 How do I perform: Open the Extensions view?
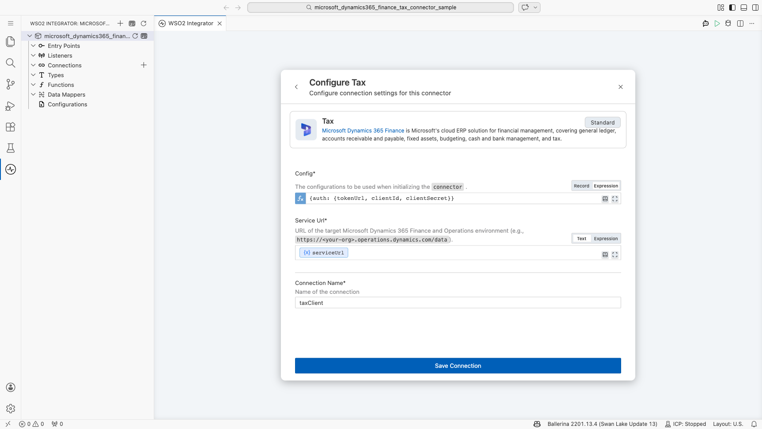pos(11,127)
